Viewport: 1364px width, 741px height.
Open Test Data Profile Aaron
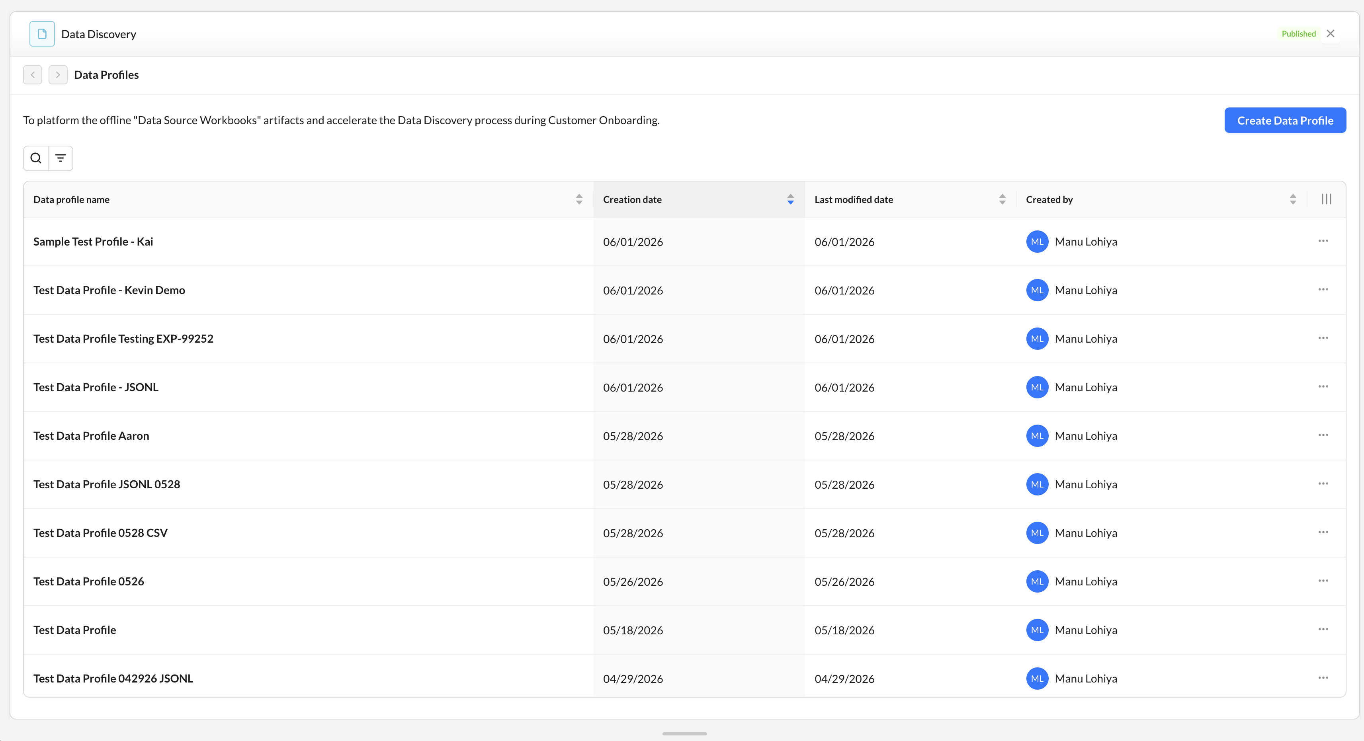pos(91,436)
